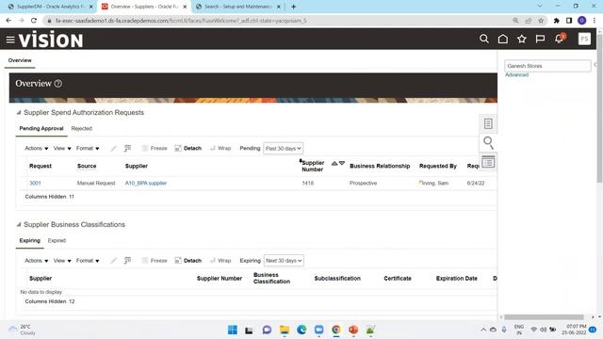Screen dimensions: 603x339
Task: Click Advanced search link
Action: click(x=516, y=75)
